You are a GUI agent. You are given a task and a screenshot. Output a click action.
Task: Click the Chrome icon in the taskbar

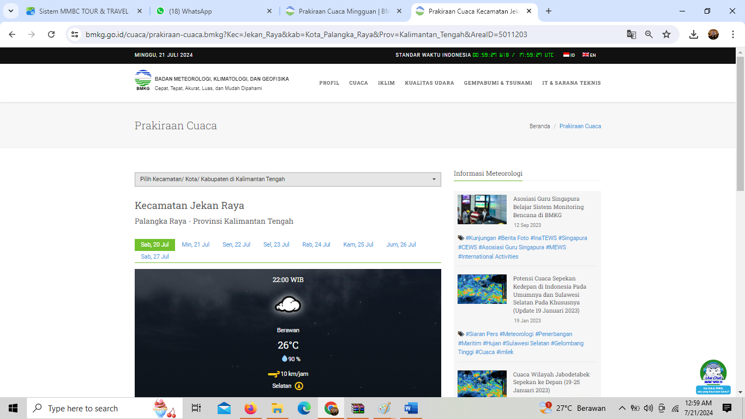(x=331, y=408)
